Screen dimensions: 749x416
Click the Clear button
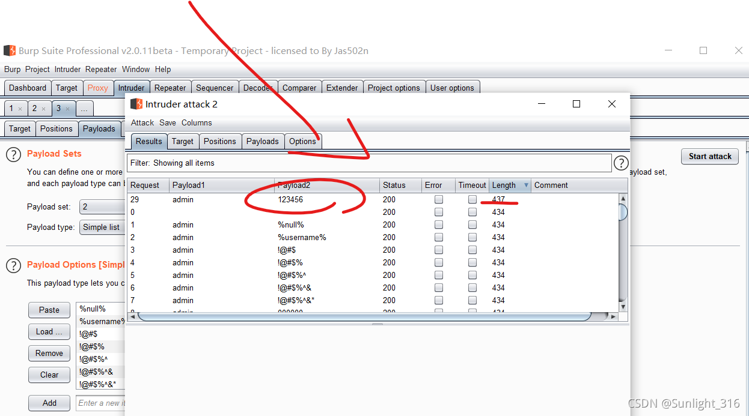point(49,375)
